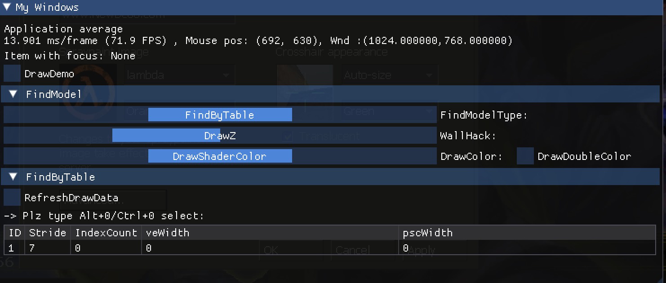
Task: Adjust the DrawZ WallHack slider
Action: tap(220, 136)
